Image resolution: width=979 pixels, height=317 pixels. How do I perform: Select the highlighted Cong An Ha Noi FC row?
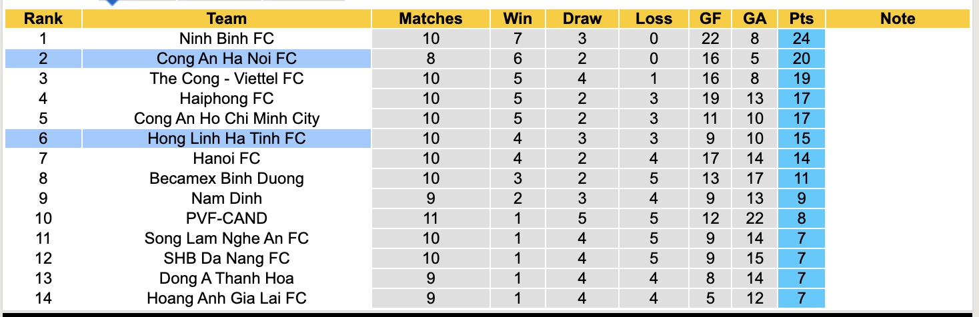pos(227,59)
